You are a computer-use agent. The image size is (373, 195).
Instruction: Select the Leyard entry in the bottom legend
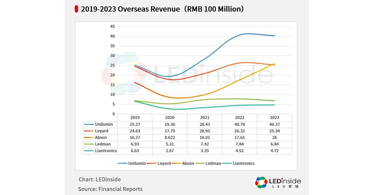159,163
